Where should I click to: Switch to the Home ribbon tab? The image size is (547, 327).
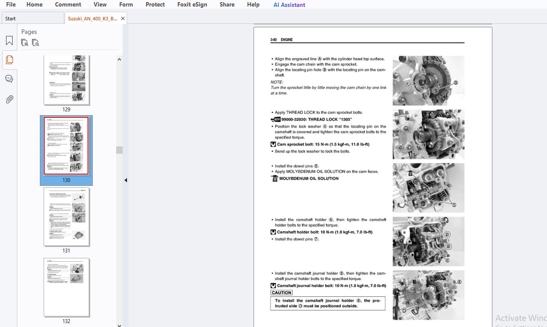click(x=35, y=4)
